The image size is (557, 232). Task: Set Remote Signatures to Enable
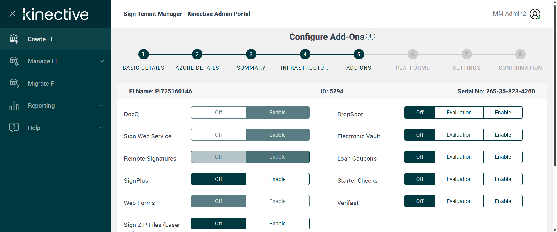[x=277, y=157]
